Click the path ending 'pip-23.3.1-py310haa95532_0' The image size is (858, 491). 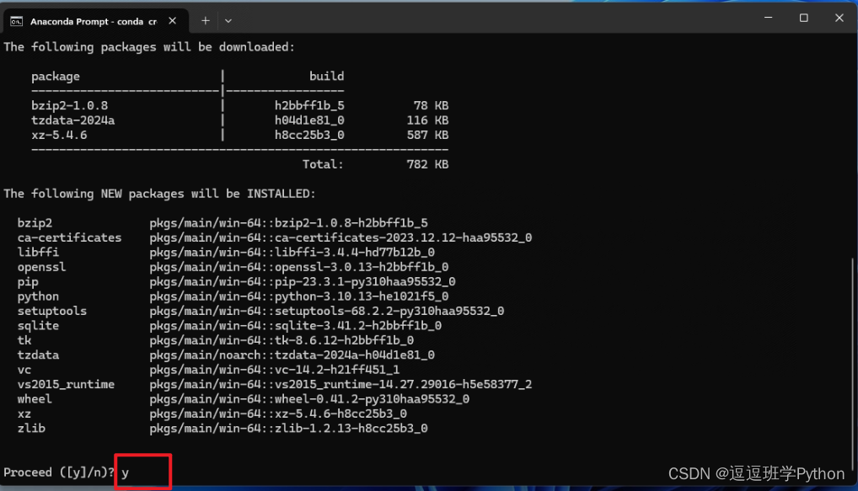(x=303, y=281)
